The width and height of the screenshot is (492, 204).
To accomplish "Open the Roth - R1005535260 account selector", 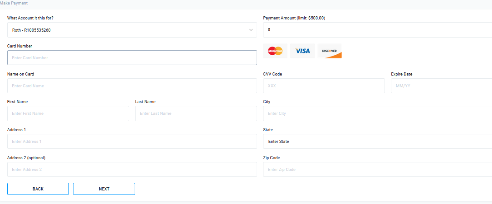I will click(132, 30).
